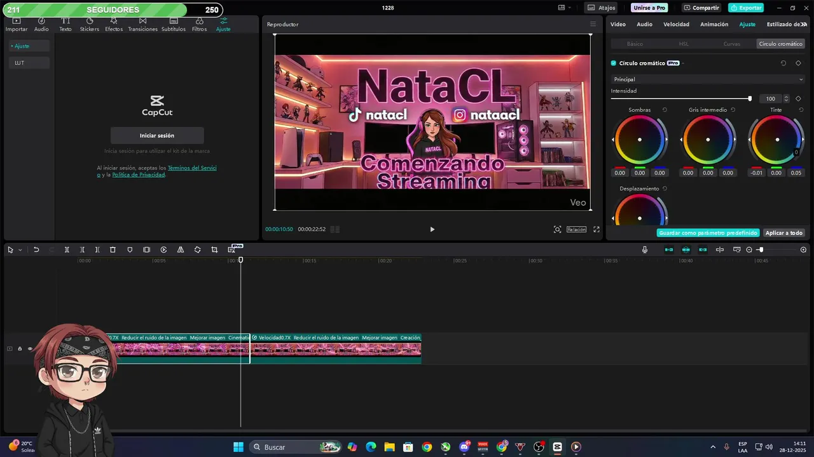Click the delete left of playhead icon

click(x=82, y=250)
